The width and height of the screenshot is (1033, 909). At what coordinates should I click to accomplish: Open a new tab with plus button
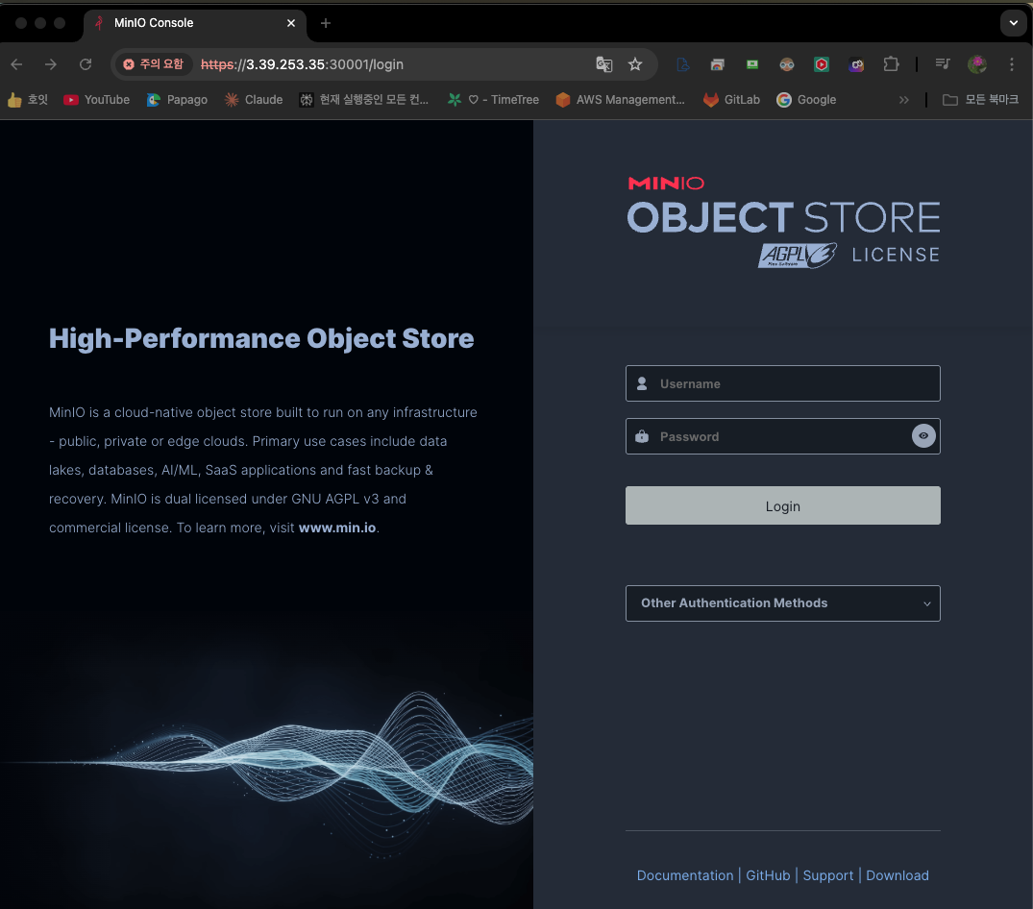point(326,23)
